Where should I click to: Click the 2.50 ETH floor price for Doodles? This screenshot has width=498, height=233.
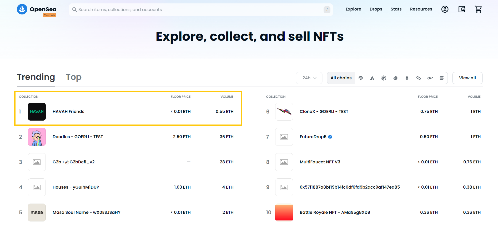tap(182, 137)
